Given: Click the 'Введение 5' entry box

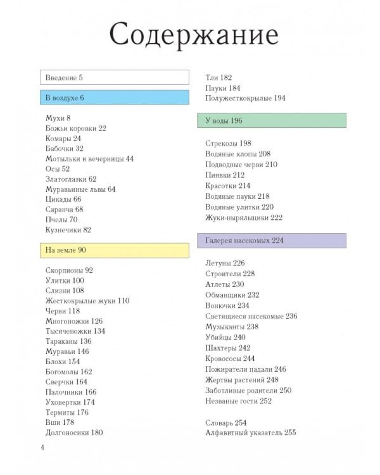Looking at the screenshot, I should point(114,78).
